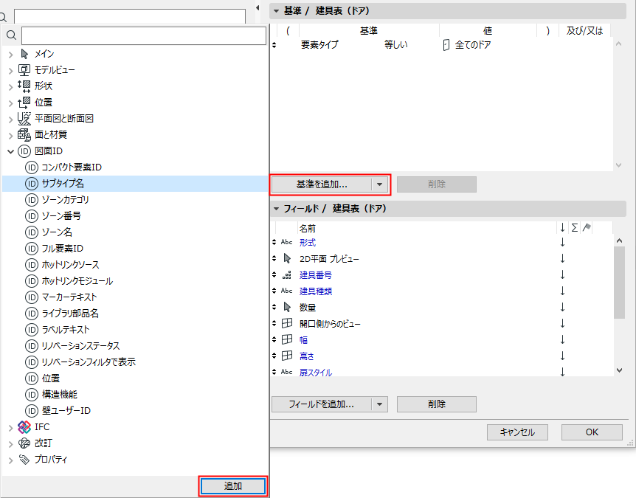Viewport: 636px width, 498px height.
Task: Click the fields list vertical scrollbar thumb
Action: [x=619, y=283]
